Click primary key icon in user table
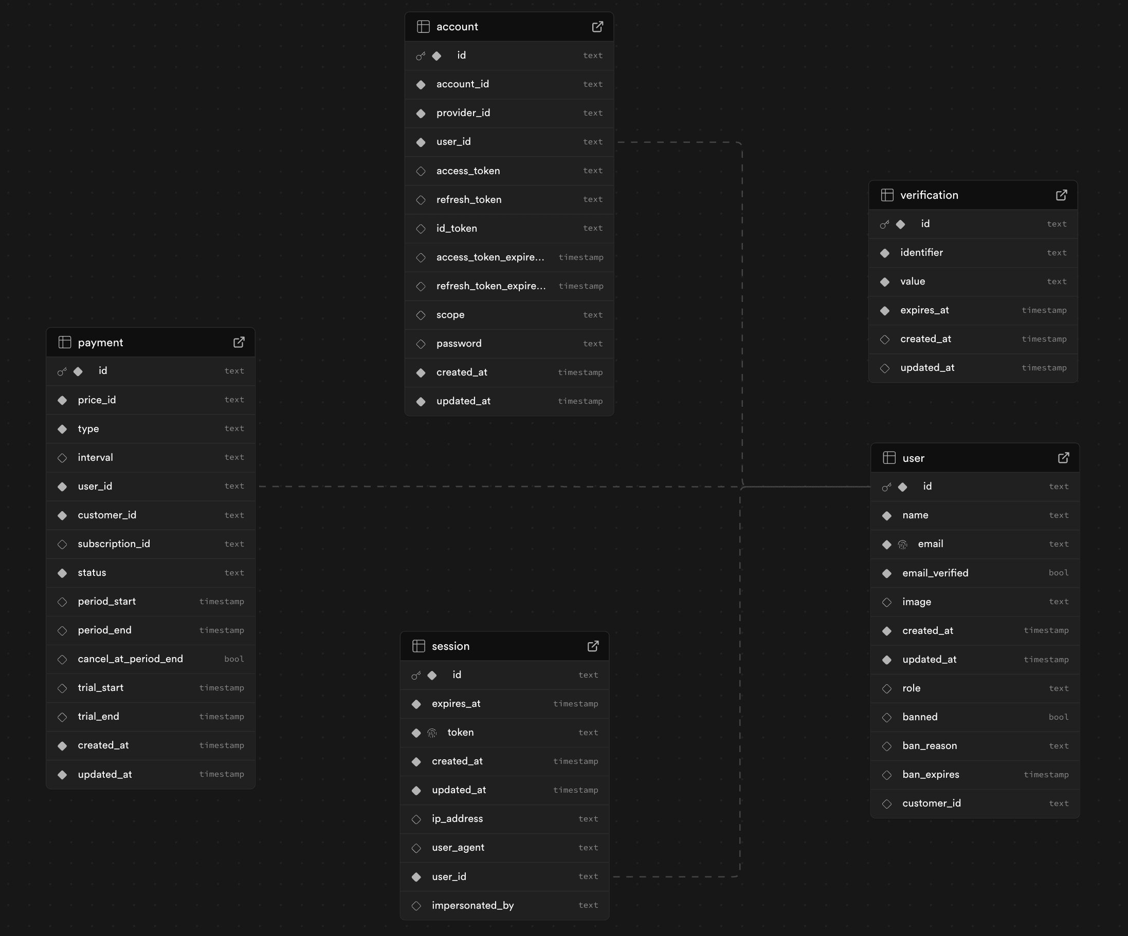Viewport: 1128px width, 936px height. point(887,487)
